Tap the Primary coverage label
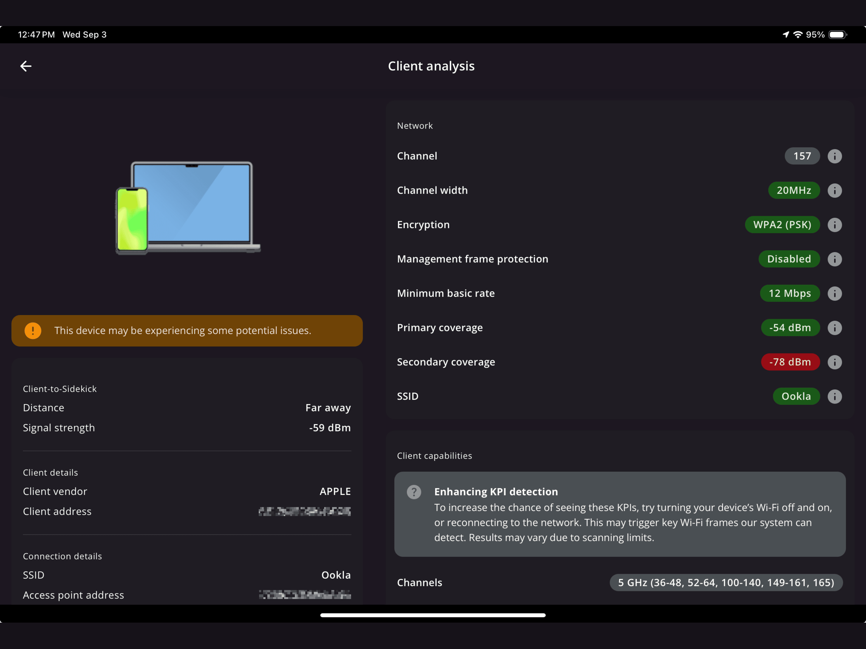The image size is (866, 649). (440, 328)
